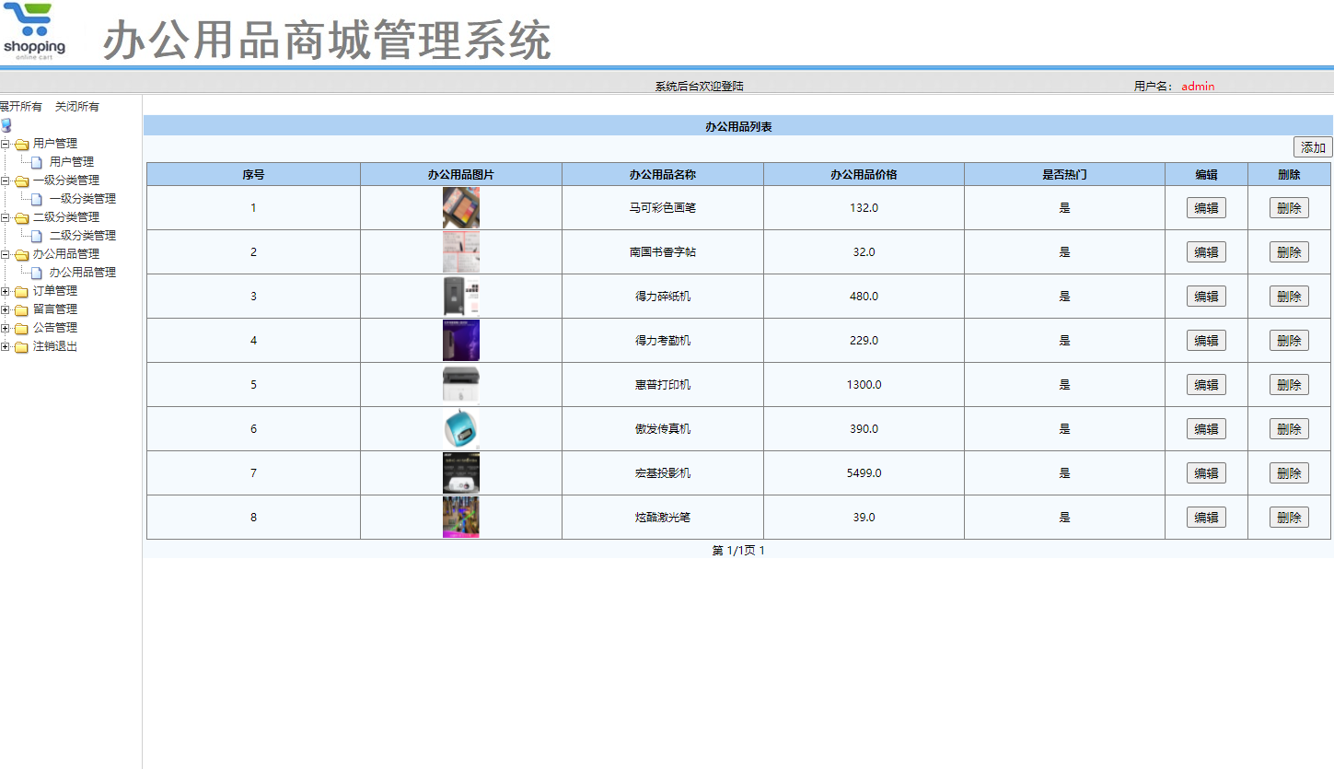
Task: Expand the 订单管理 tree node
Action: pos(6,290)
